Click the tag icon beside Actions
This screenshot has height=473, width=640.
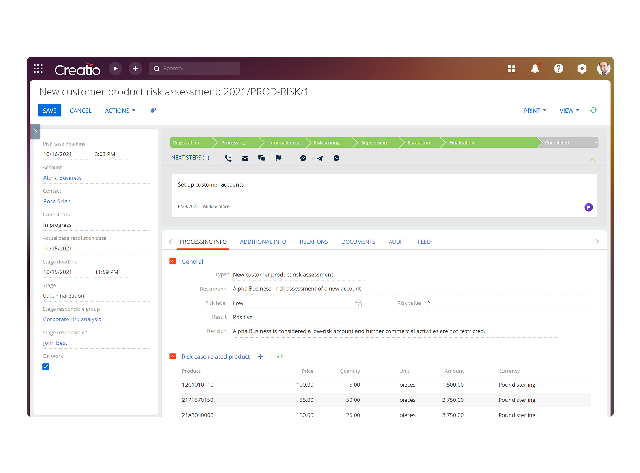(153, 110)
